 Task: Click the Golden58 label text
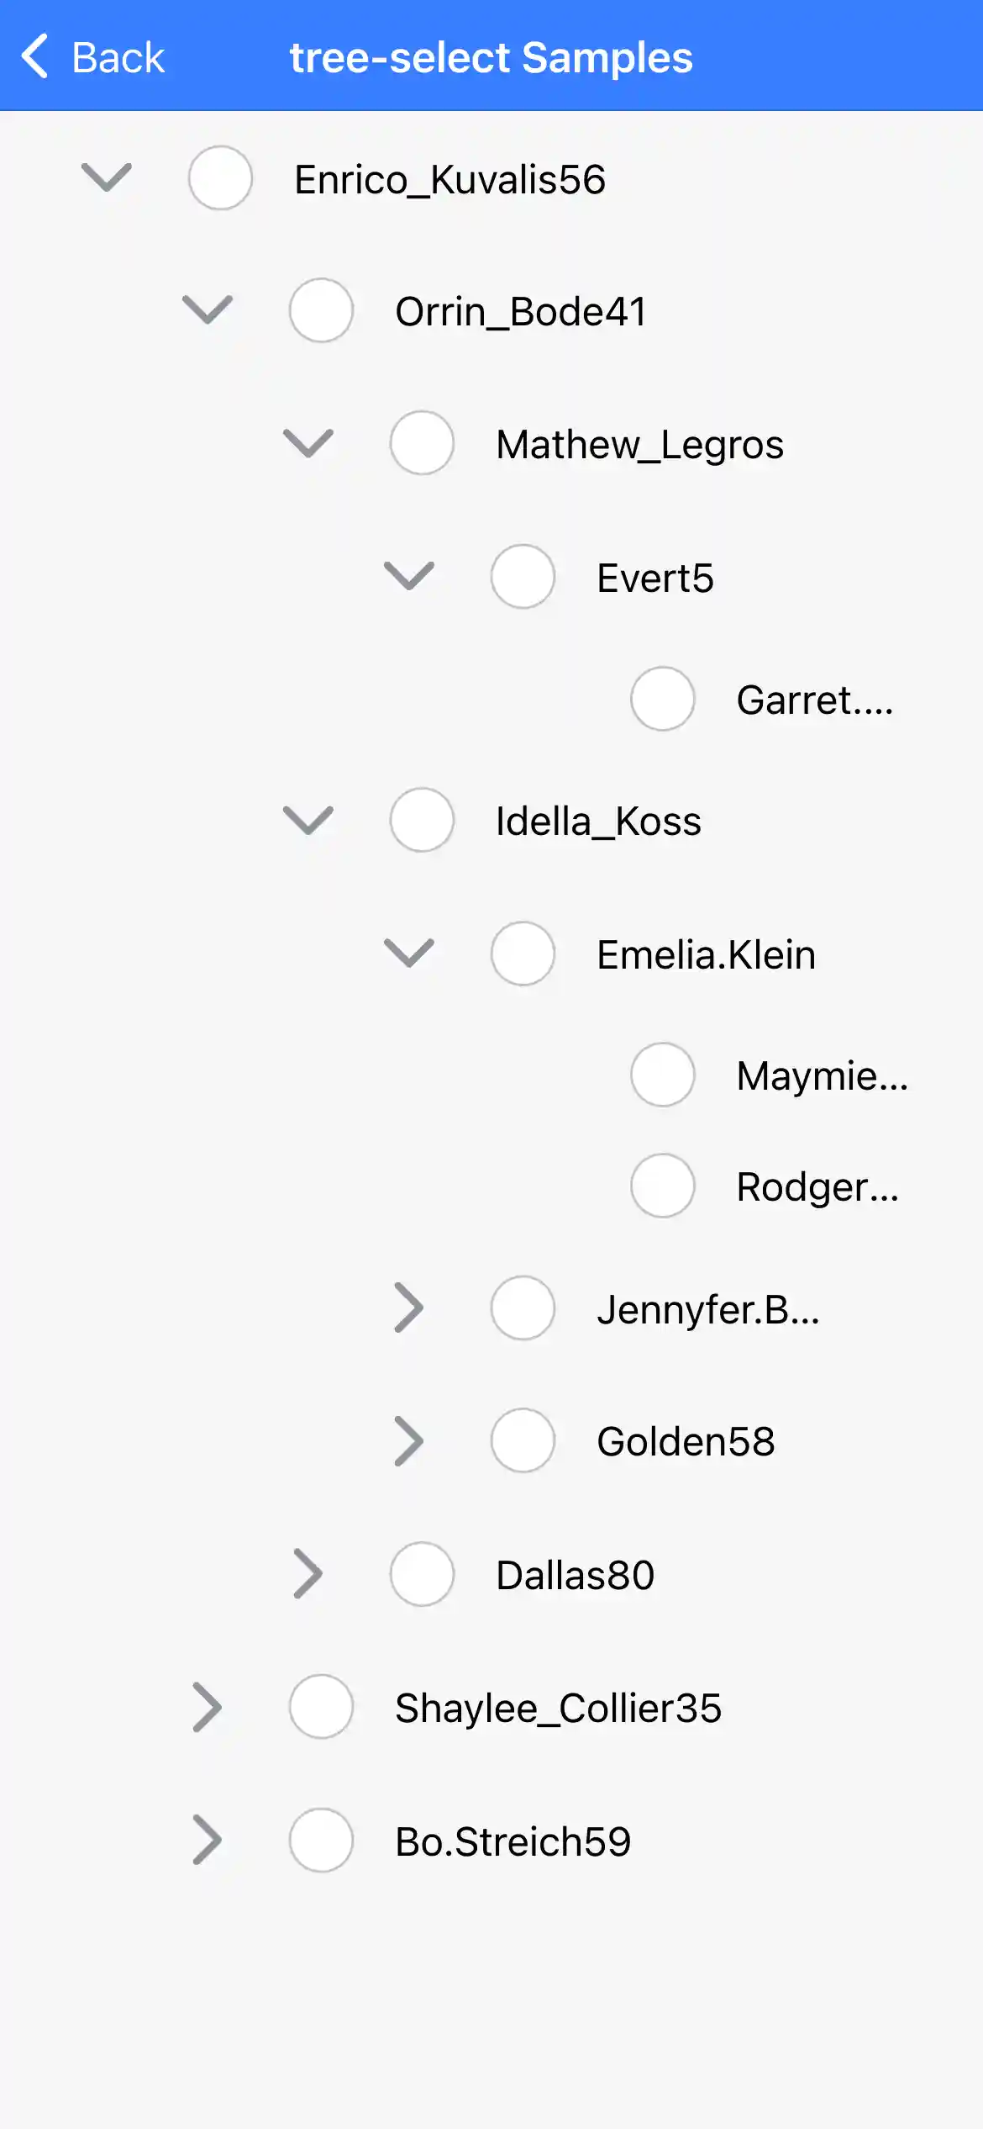click(x=686, y=1441)
